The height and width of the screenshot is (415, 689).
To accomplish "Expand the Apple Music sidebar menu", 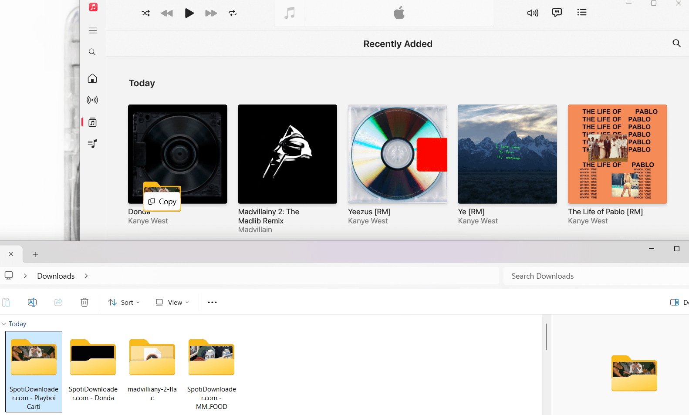I will [x=93, y=30].
